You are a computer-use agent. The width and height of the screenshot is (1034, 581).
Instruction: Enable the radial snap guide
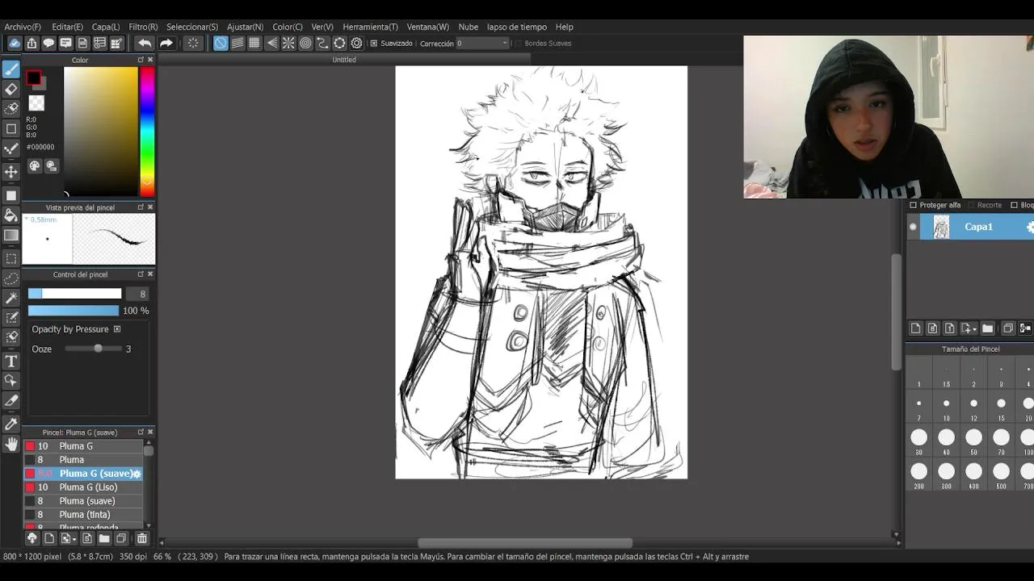(x=288, y=44)
